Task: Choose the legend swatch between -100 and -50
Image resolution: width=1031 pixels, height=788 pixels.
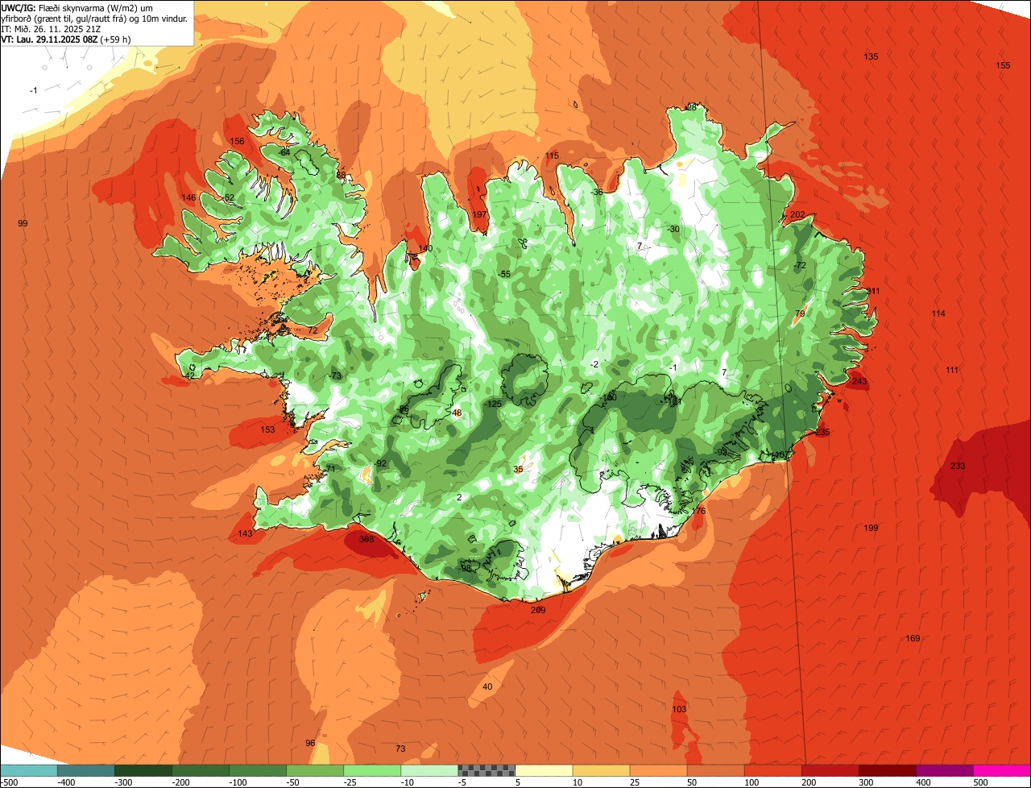Action: pos(257,771)
